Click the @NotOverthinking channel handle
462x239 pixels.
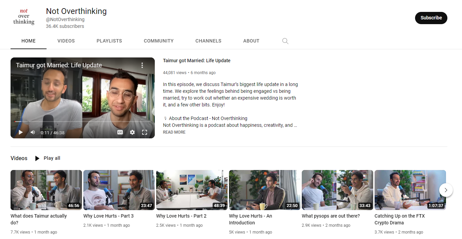pos(65,19)
